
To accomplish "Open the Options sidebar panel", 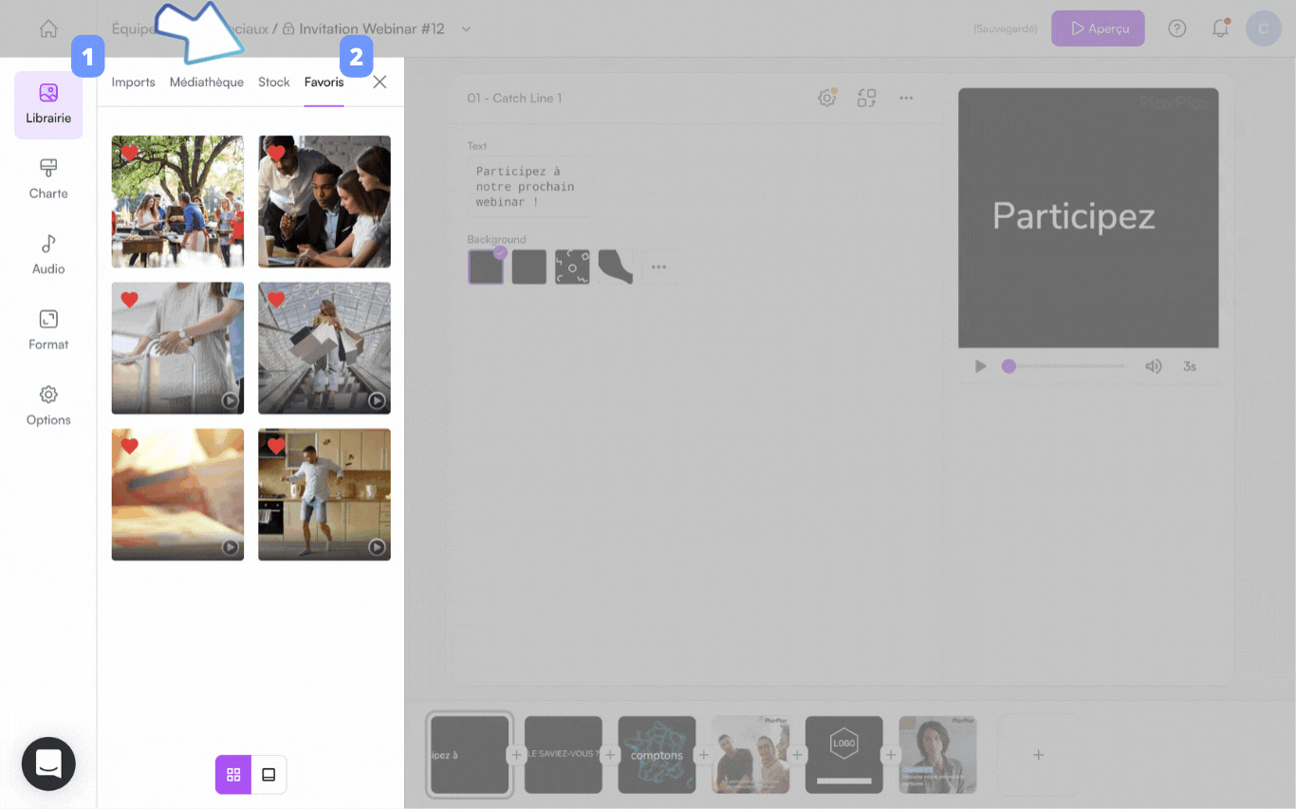I will [48, 406].
